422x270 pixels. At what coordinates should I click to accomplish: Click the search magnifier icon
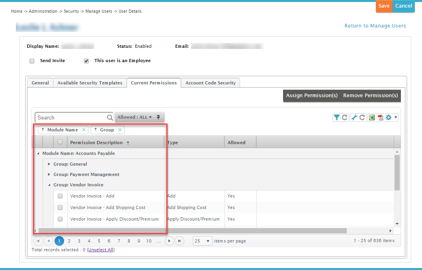(110, 117)
